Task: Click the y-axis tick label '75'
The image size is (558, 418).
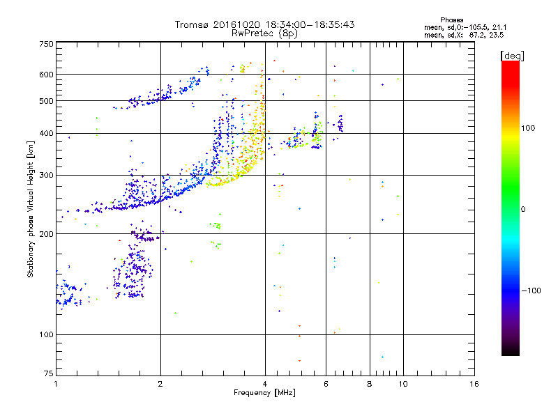Action: click(49, 373)
